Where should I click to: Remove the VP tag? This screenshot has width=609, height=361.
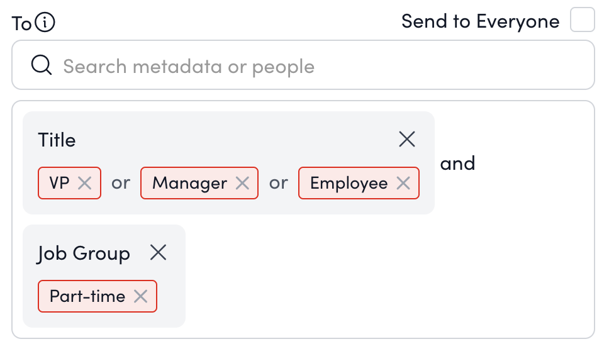click(x=85, y=183)
